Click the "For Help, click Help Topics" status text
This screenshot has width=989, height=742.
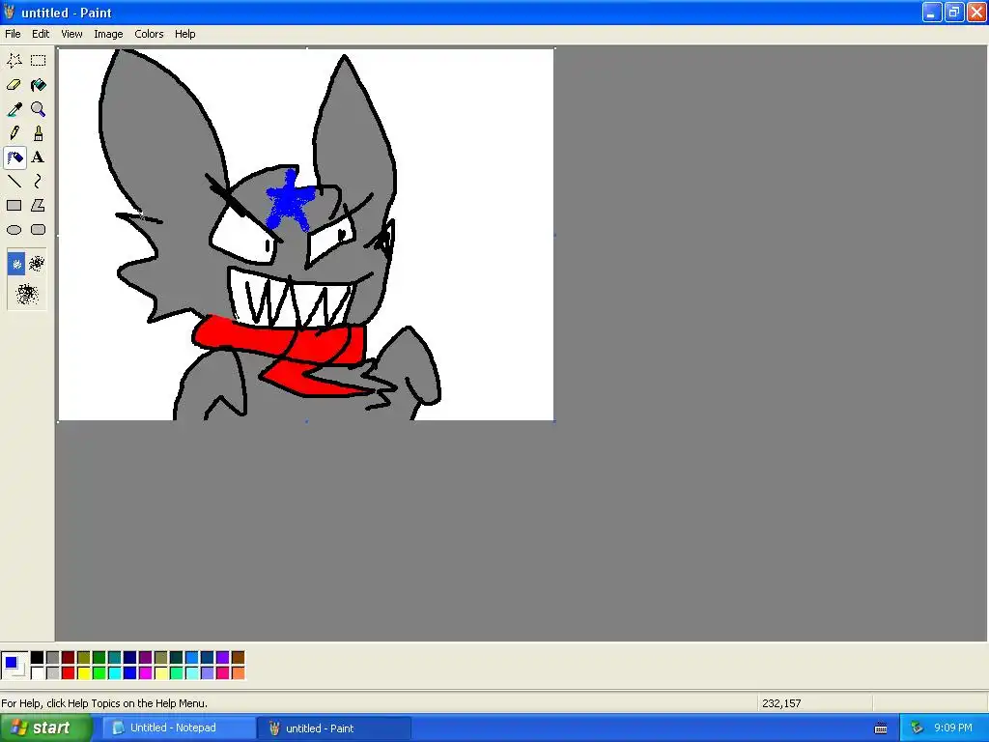pos(104,703)
